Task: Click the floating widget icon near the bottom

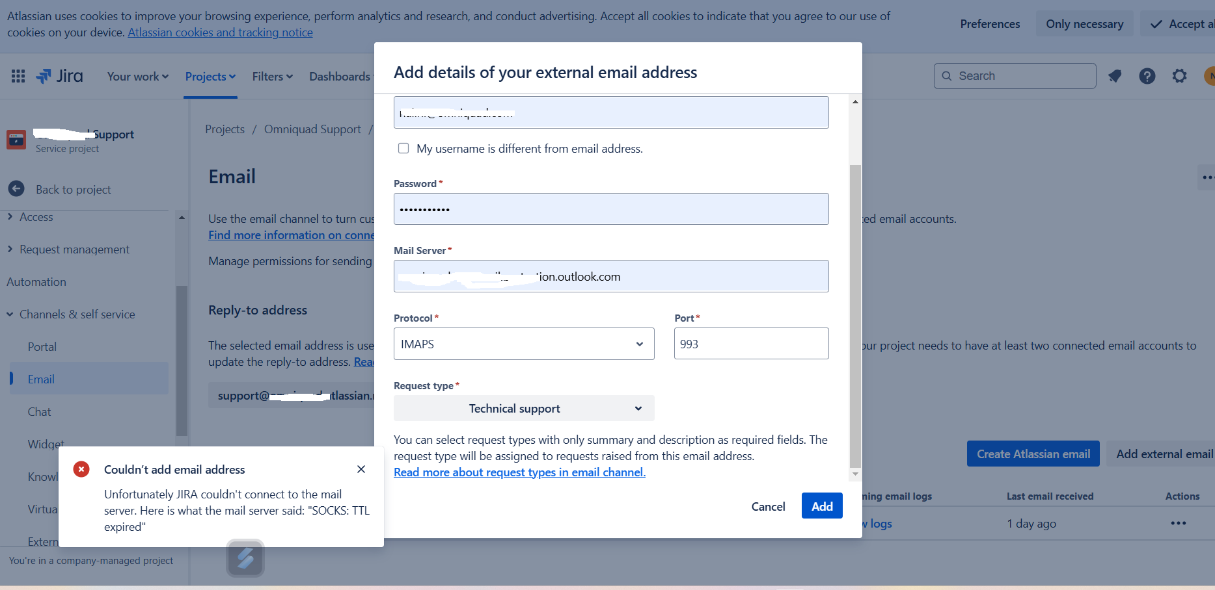Action: (x=245, y=558)
